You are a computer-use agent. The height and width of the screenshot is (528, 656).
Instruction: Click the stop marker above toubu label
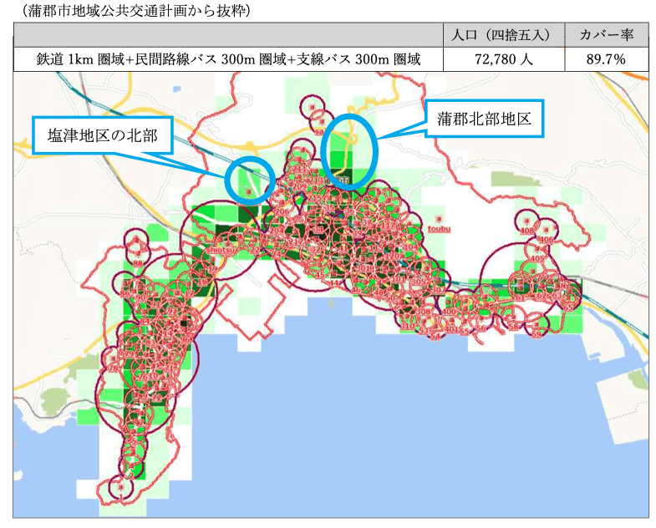click(439, 219)
